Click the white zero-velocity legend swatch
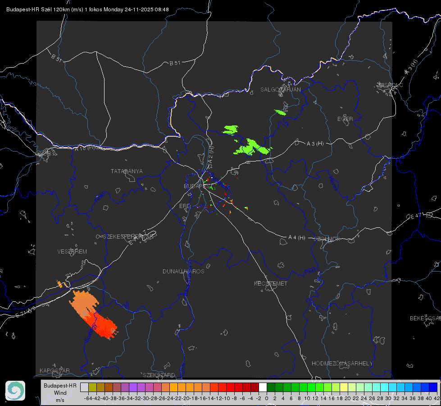 click(x=263, y=387)
